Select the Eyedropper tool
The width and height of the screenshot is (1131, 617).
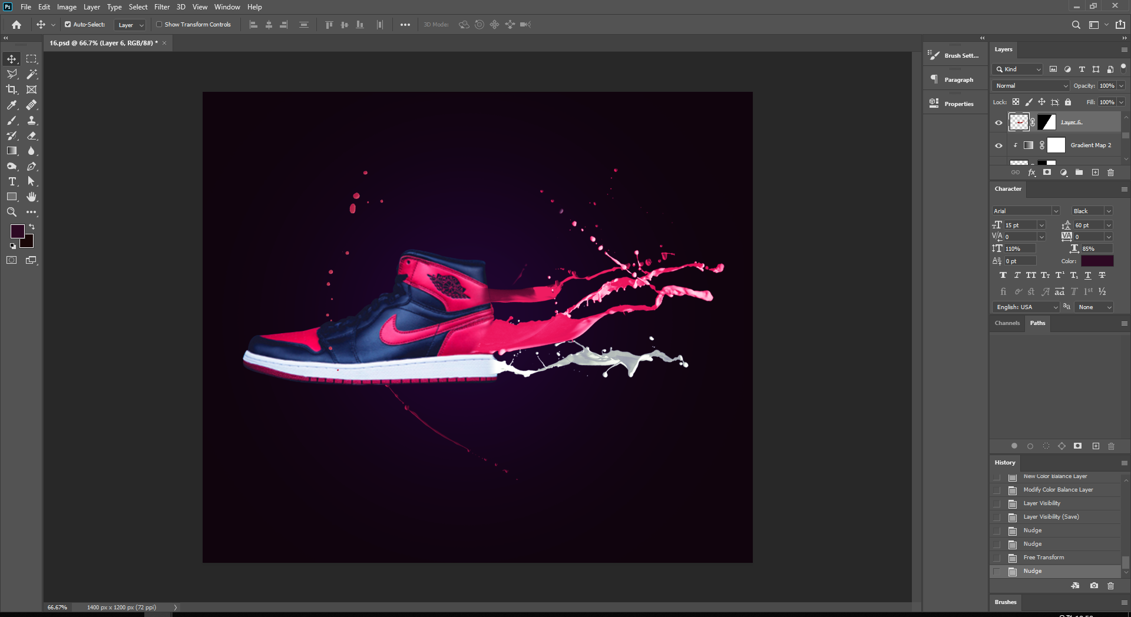[12, 105]
